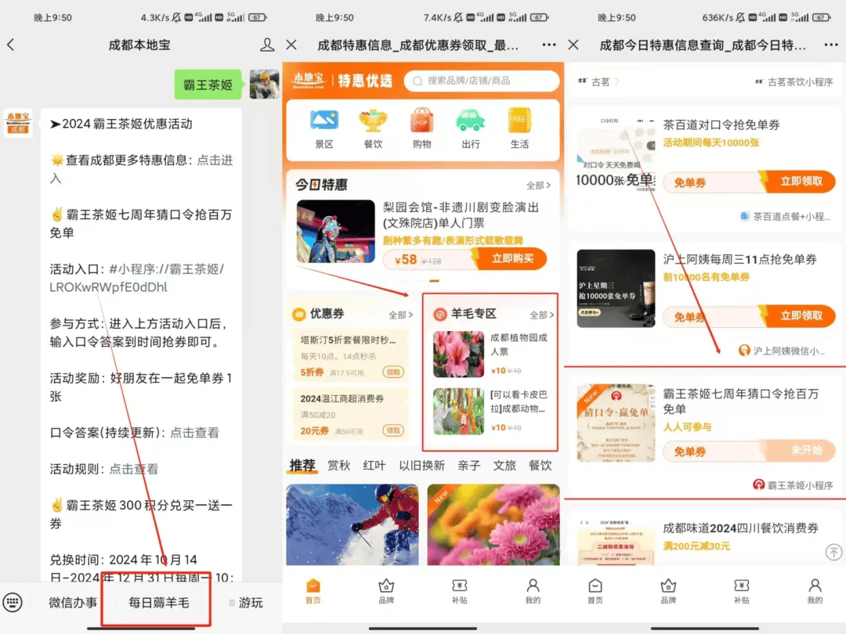Open the 生活 category icon

[x=519, y=121]
